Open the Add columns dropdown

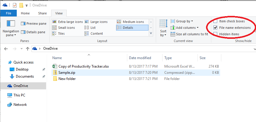[x=185, y=28]
